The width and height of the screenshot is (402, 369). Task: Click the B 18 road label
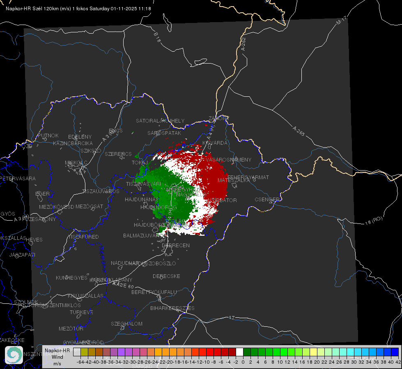pos(157,37)
